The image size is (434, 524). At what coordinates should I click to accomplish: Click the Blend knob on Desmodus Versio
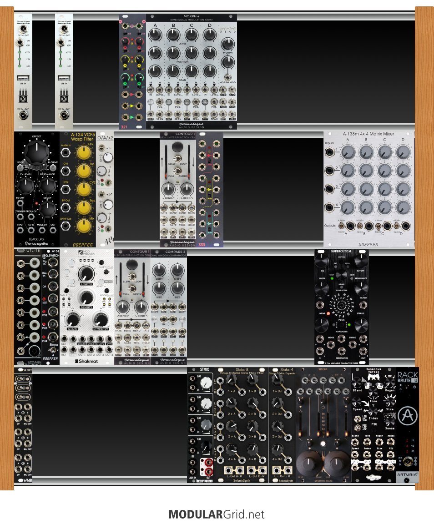pos(357,382)
